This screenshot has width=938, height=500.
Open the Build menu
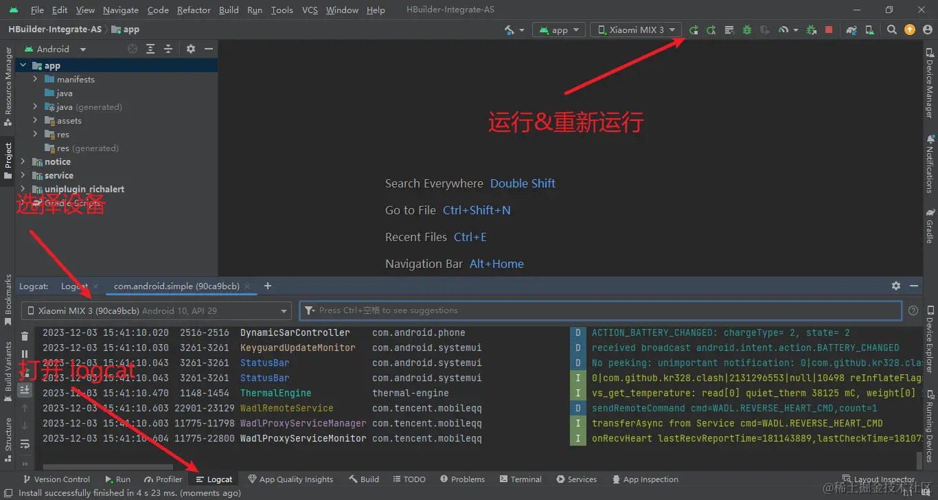pyautogui.click(x=229, y=10)
